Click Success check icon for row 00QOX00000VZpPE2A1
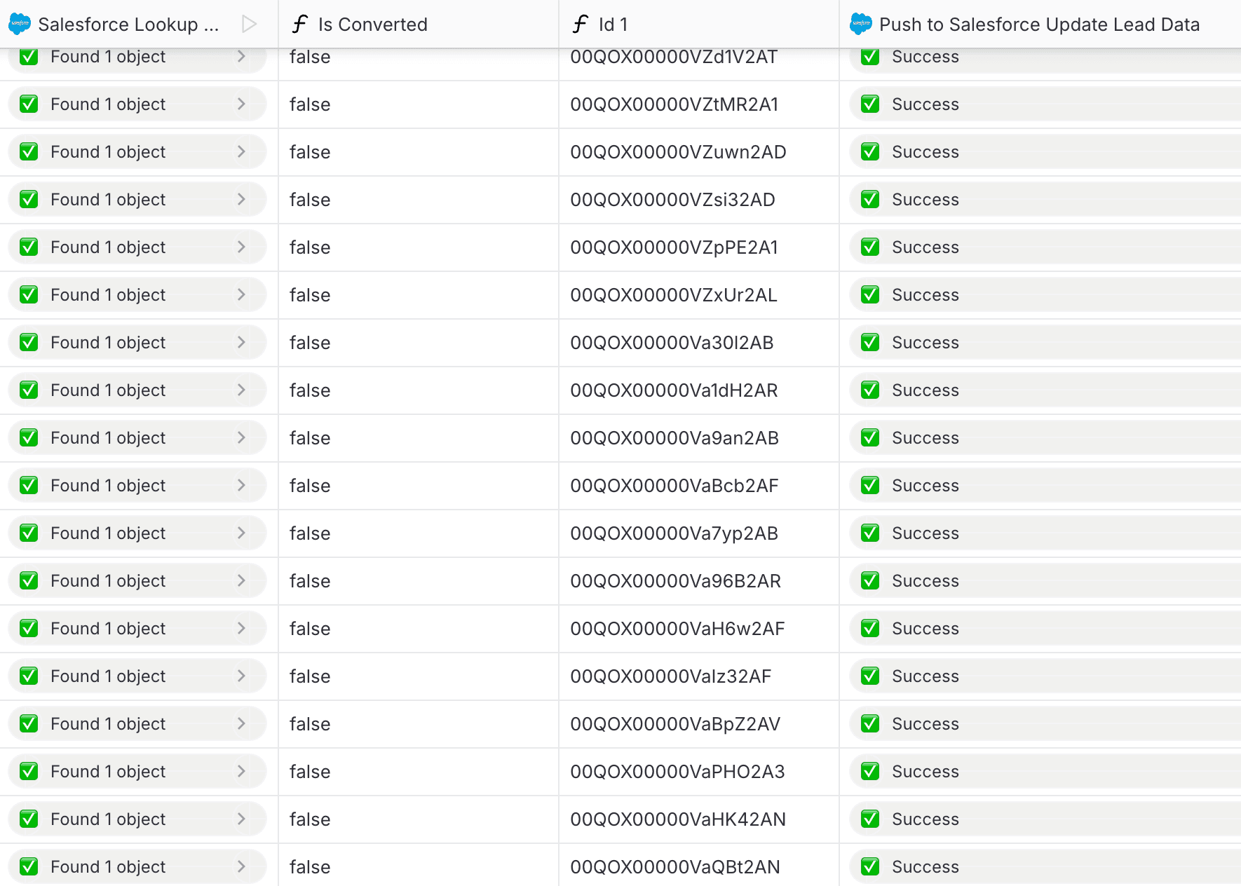The image size is (1241, 886). (x=870, y=247)
